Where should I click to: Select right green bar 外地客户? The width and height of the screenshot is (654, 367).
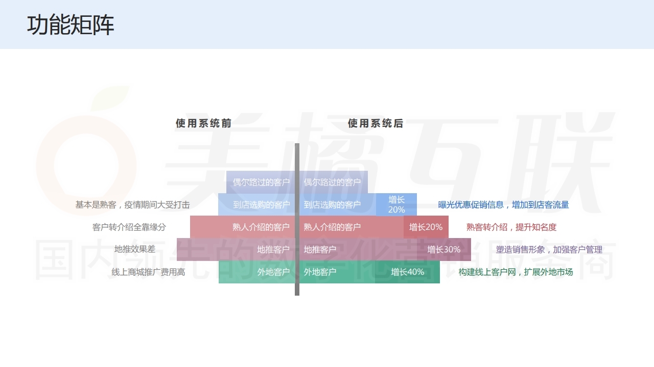tap(337, 272)
